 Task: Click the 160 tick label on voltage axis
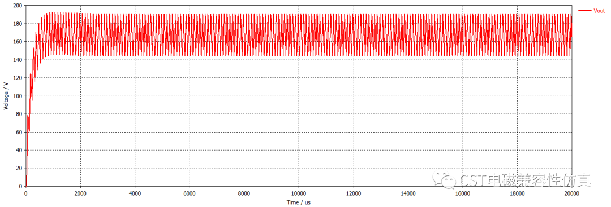(x=18, y=42)
